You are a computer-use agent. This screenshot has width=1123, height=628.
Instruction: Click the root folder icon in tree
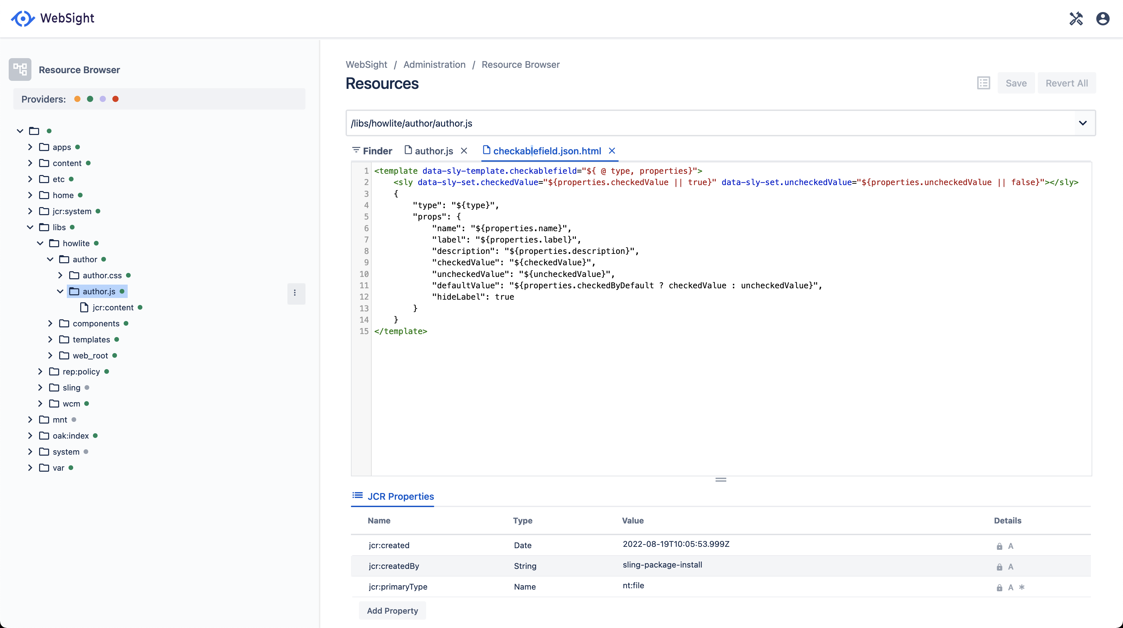[34, 131]
